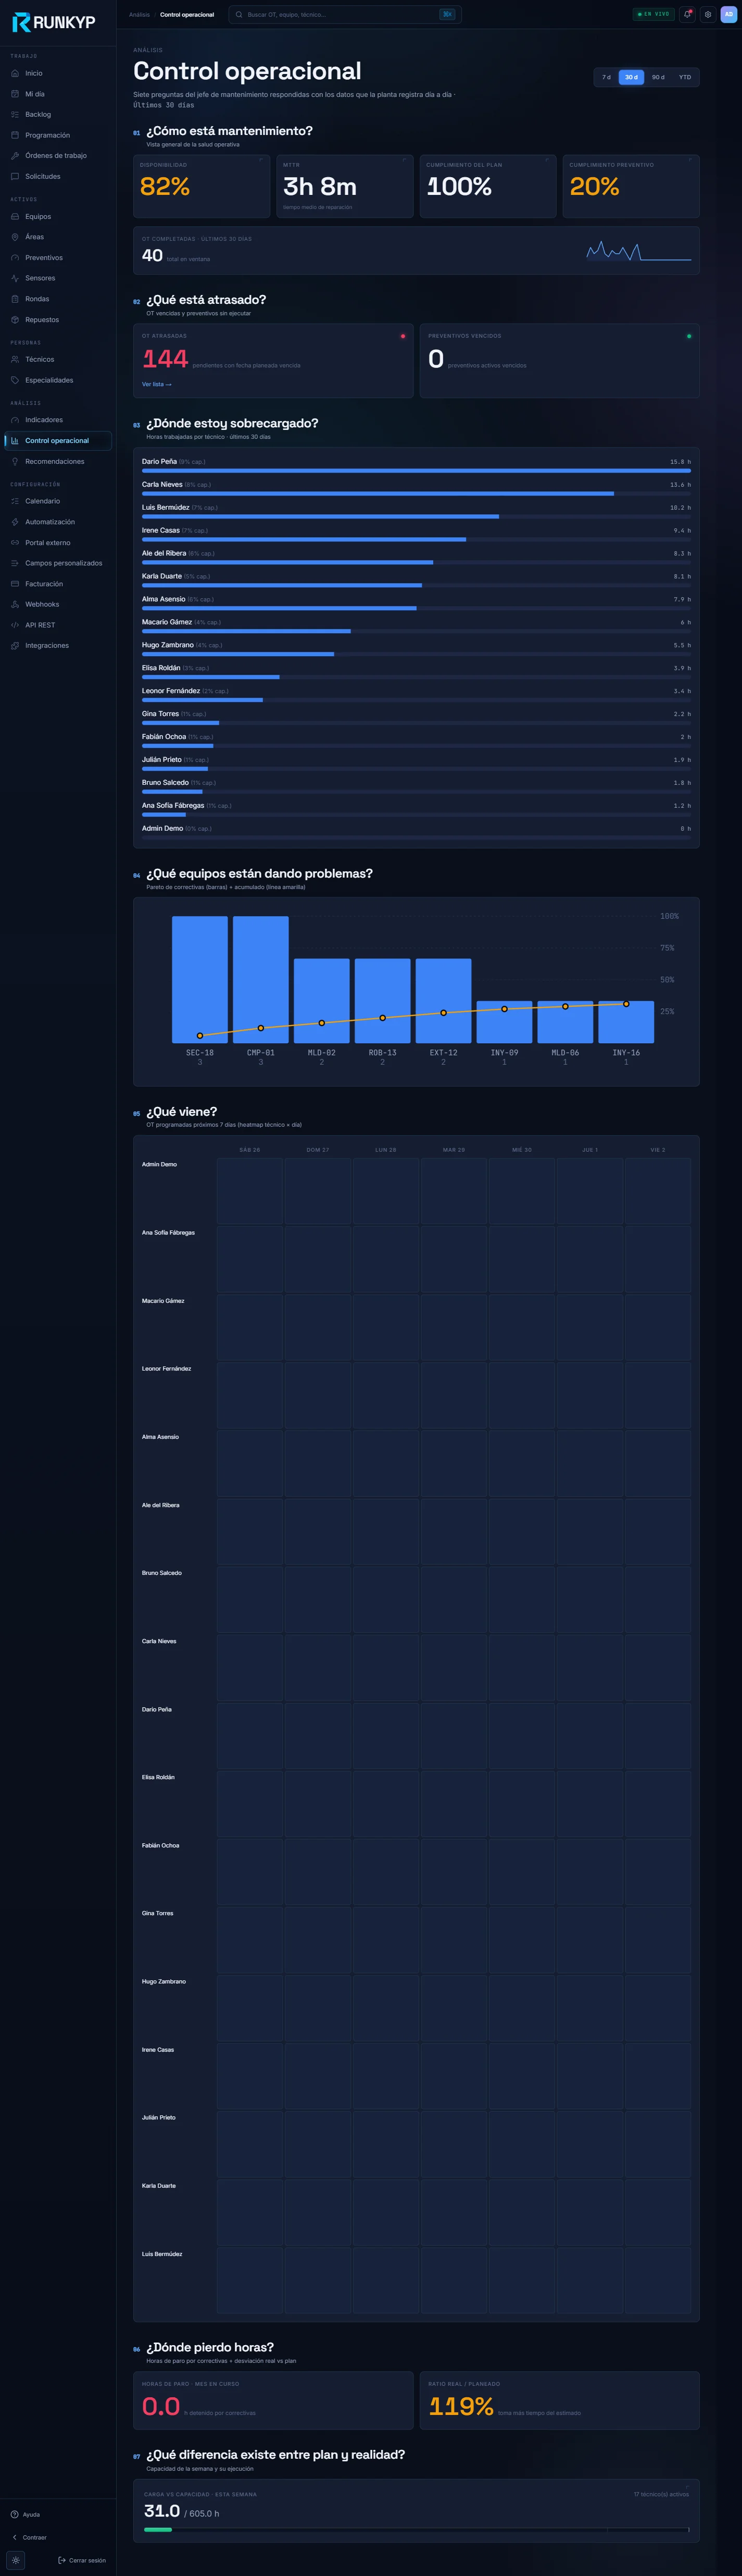Viewport: 742px width, 2576px height.
Task: Click the Runkyp logo
Action: [54, 22]
